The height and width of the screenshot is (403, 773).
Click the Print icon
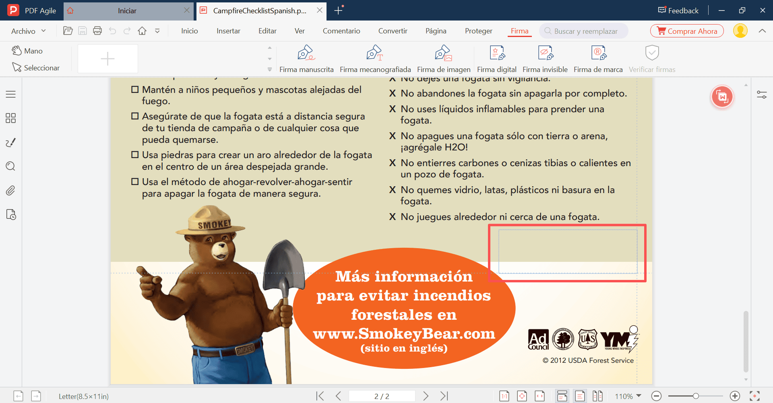97,31
